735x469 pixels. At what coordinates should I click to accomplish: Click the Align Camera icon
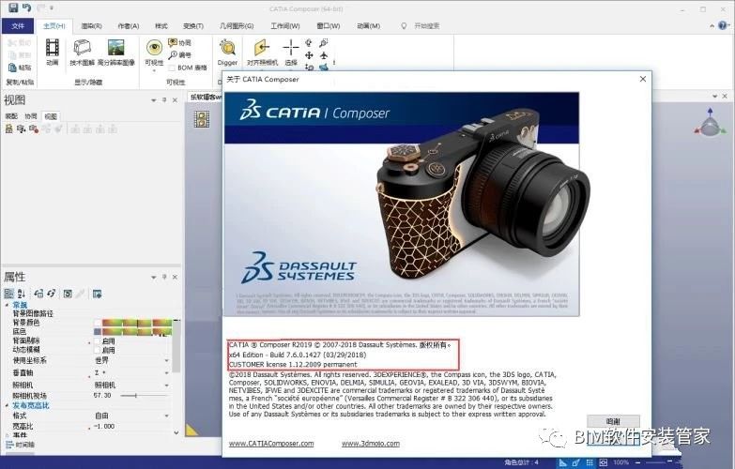coord(262,48)
